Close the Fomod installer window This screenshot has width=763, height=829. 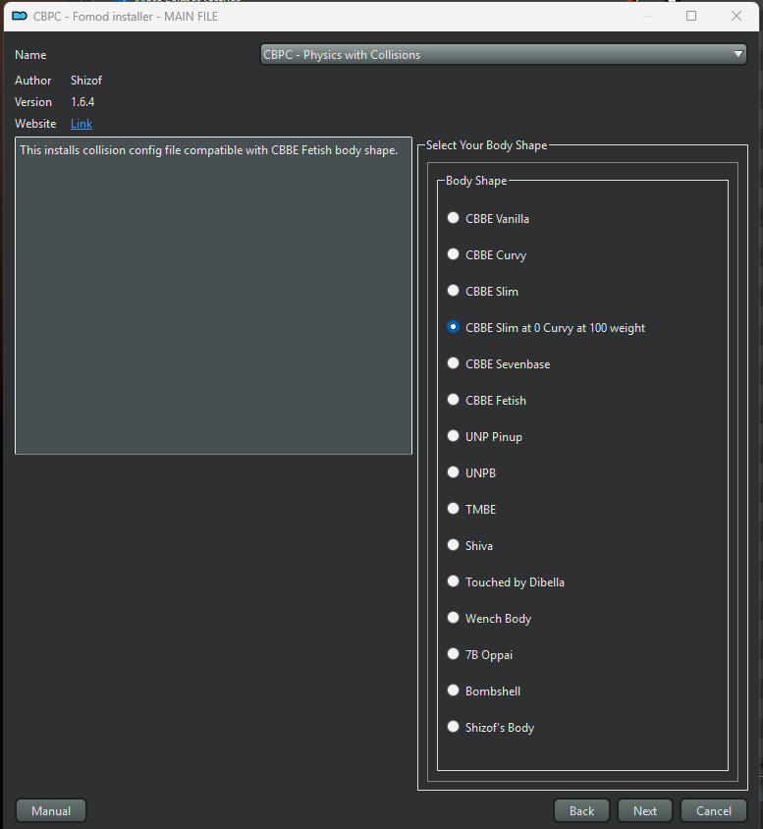point(736,16)
